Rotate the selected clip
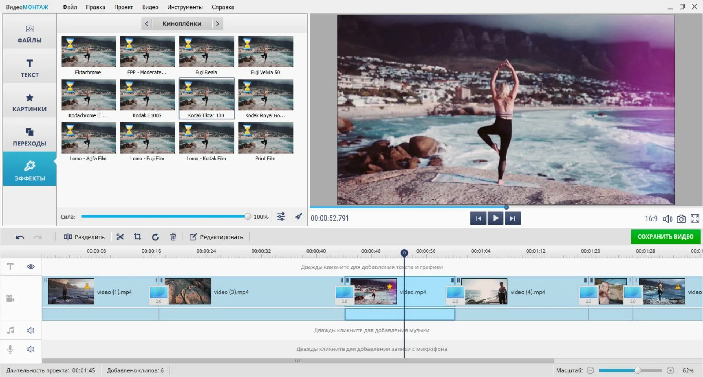Viewport: 703px width, 377px height. click(x=155, y=237)
